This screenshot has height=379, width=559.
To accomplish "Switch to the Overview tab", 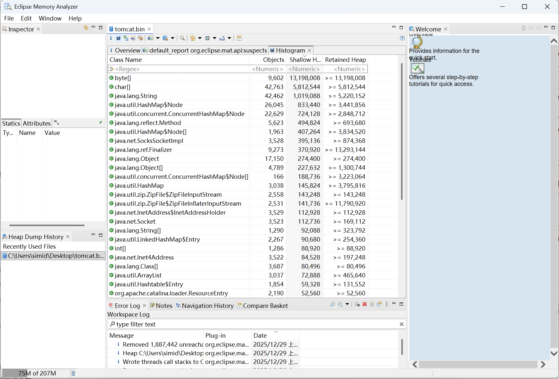I will click(x=125, y=50).
